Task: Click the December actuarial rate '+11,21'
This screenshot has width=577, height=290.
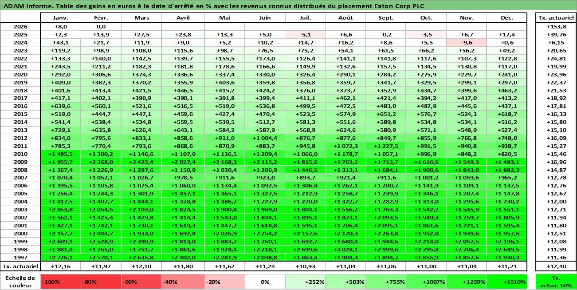Action: click(x=507, y=266)
